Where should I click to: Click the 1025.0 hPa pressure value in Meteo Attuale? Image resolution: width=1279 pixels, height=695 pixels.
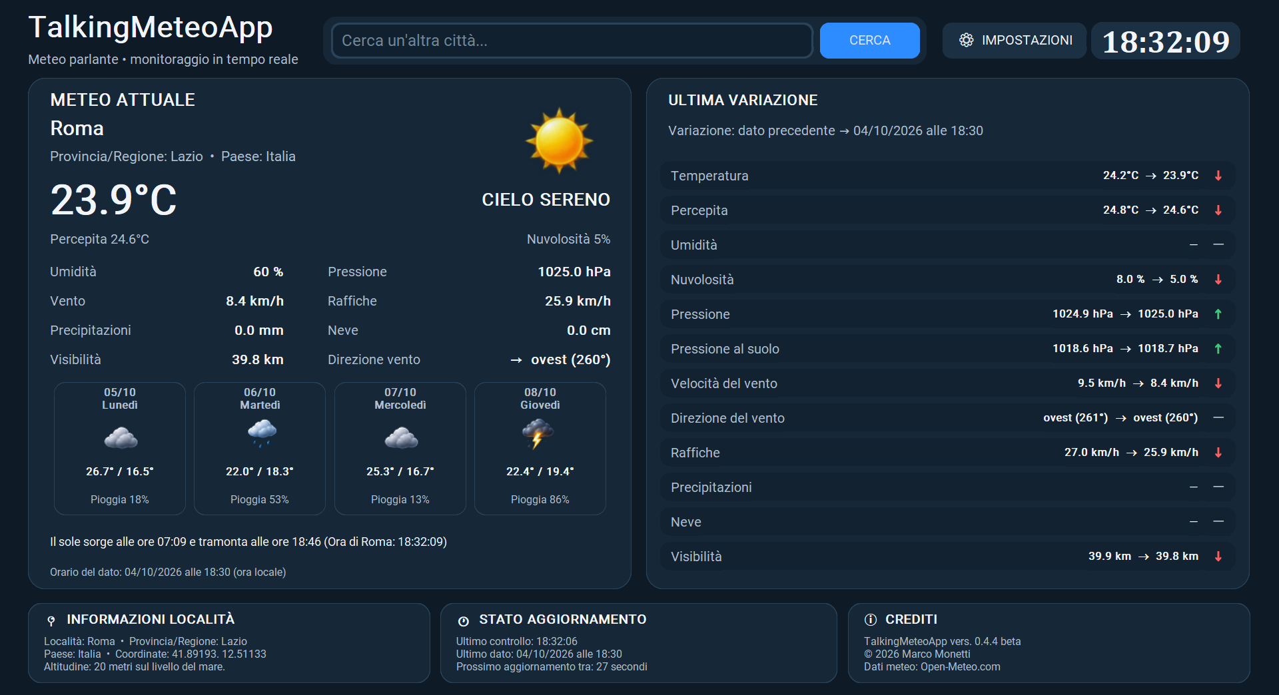[x=574, y=272]
